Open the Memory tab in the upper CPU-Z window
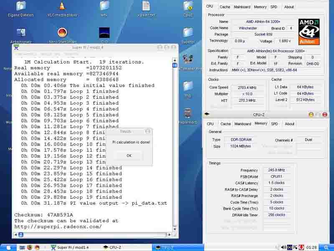The image size is (334, 251). pyautogui.click(x=260, y=7)
